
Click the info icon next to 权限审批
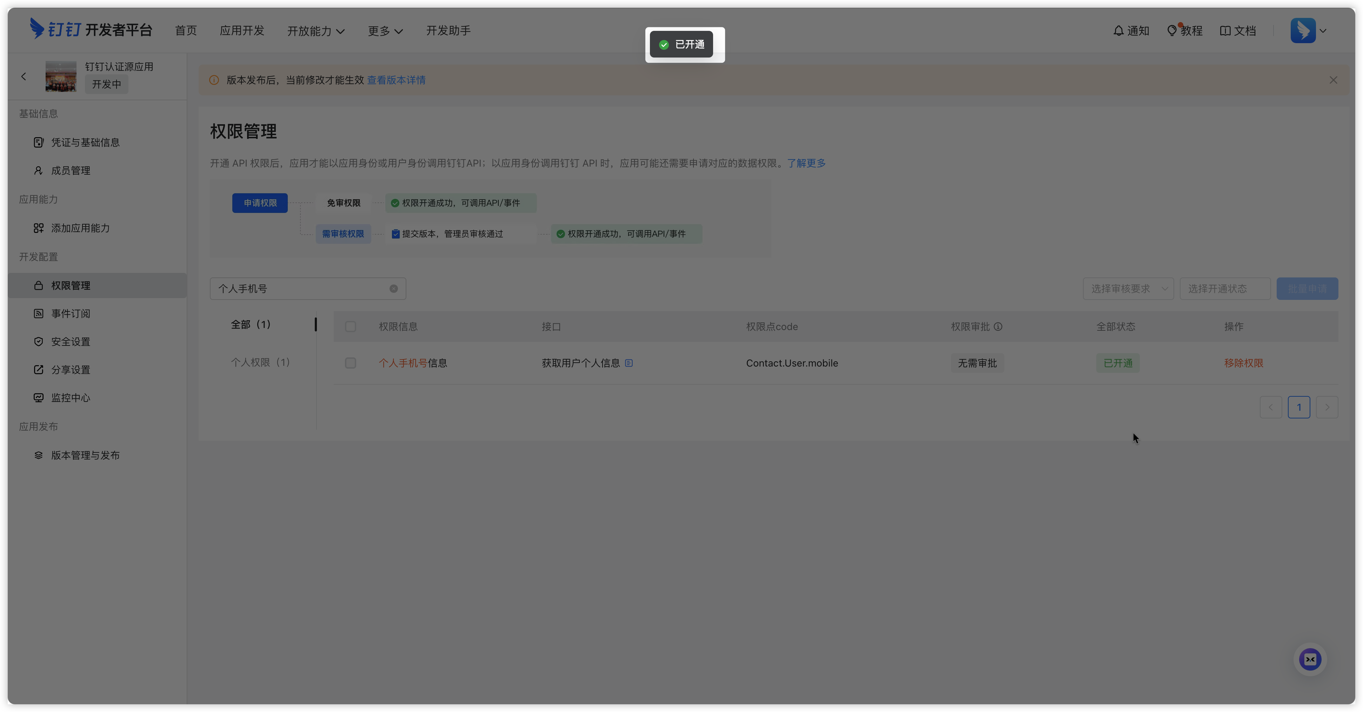tap(998, 327)
